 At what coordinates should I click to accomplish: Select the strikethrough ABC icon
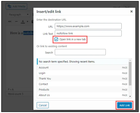tap(10, 22)
